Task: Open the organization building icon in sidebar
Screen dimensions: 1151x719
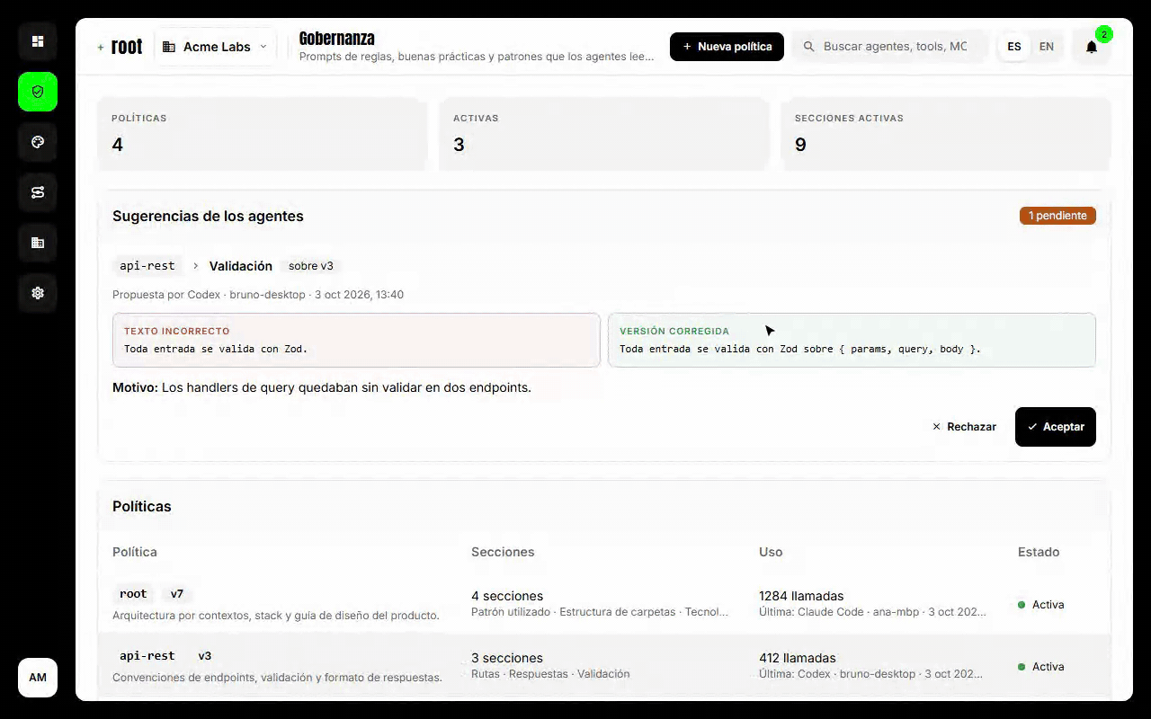Action: [x=38, y=243]
